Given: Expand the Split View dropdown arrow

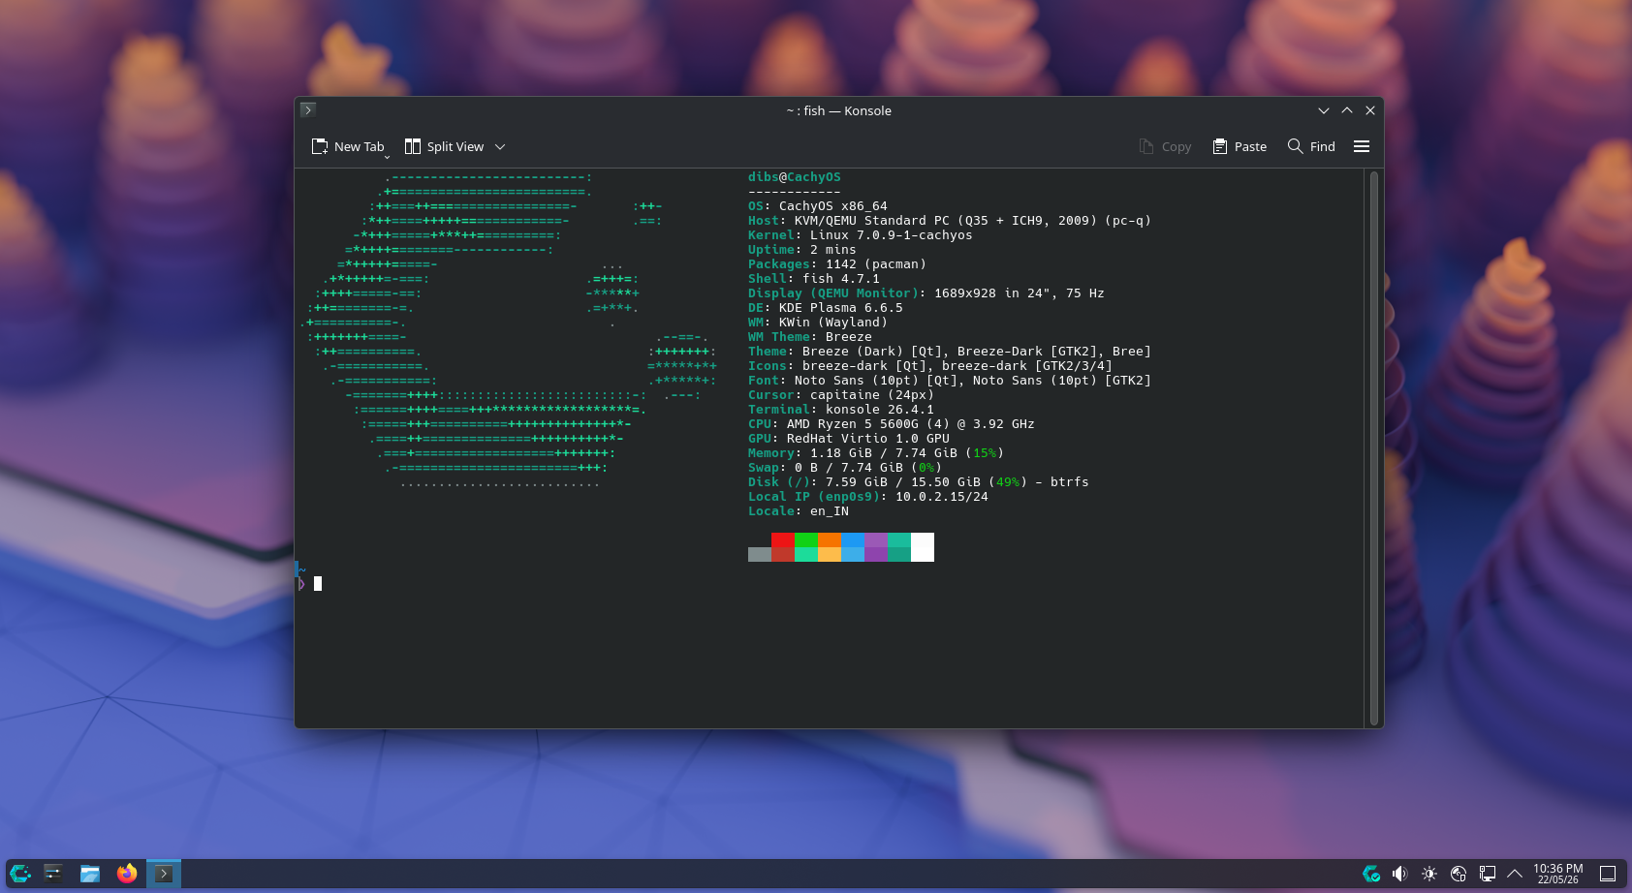Looking at the screenshot, I should [500, 146].
